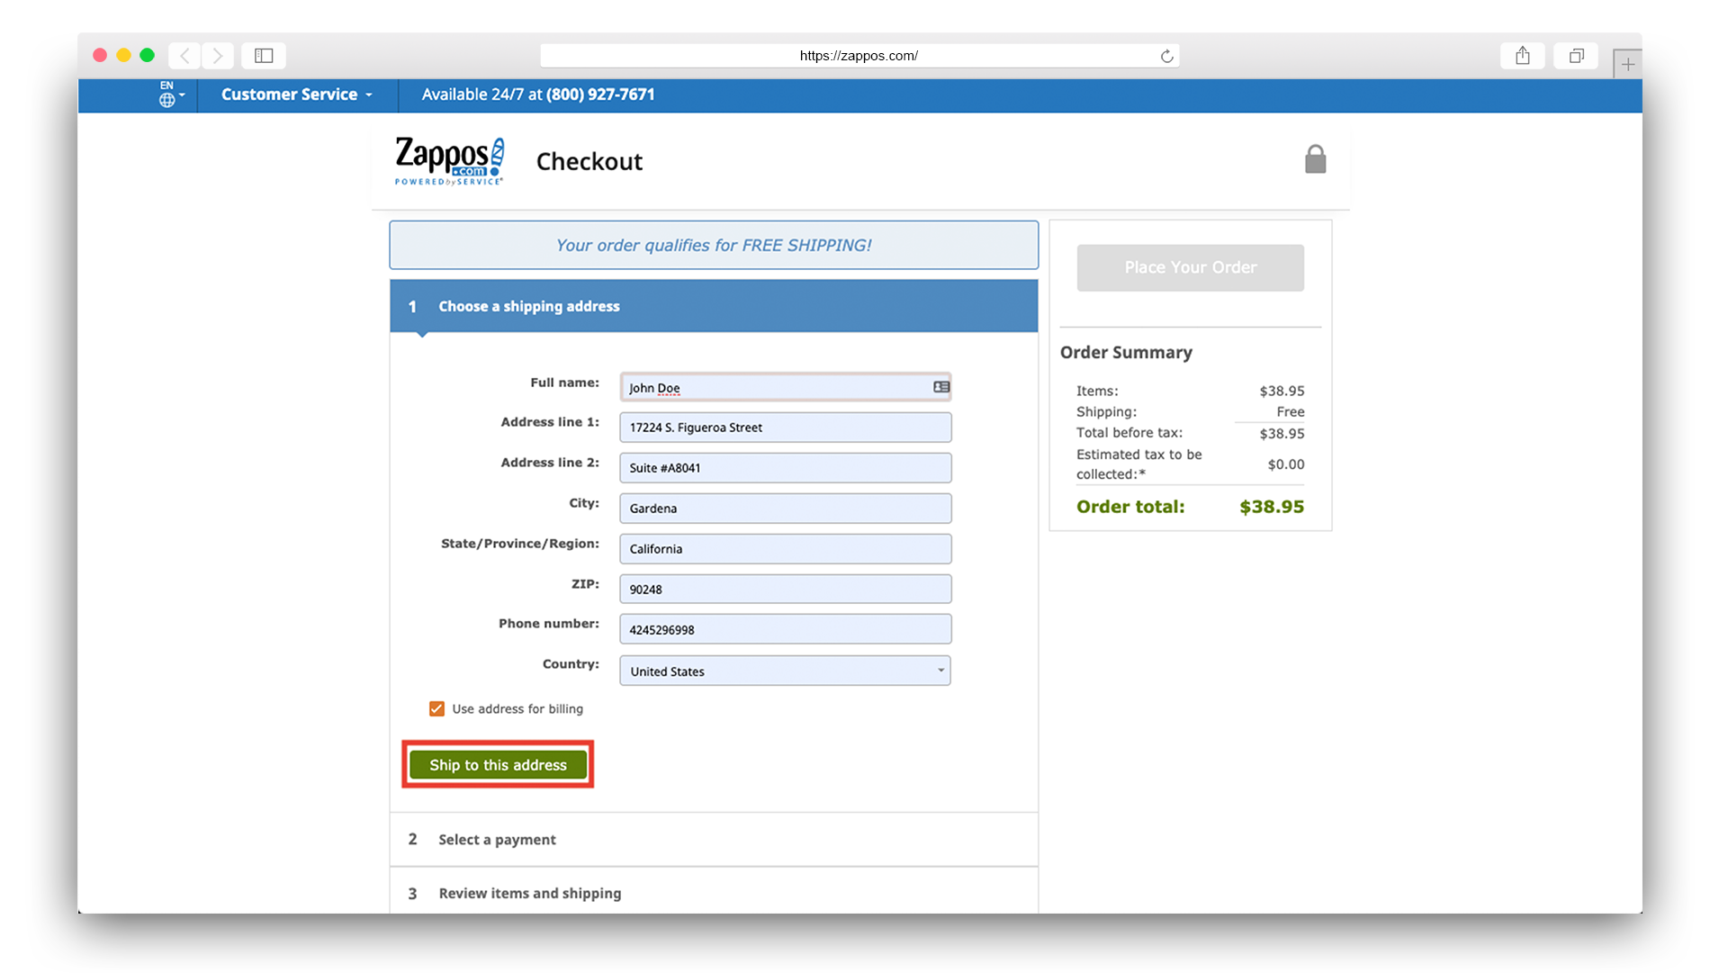Click the contacts autofill icon in Full name
This screenshot has width=1728, height=973.
(x=940, y=386)
